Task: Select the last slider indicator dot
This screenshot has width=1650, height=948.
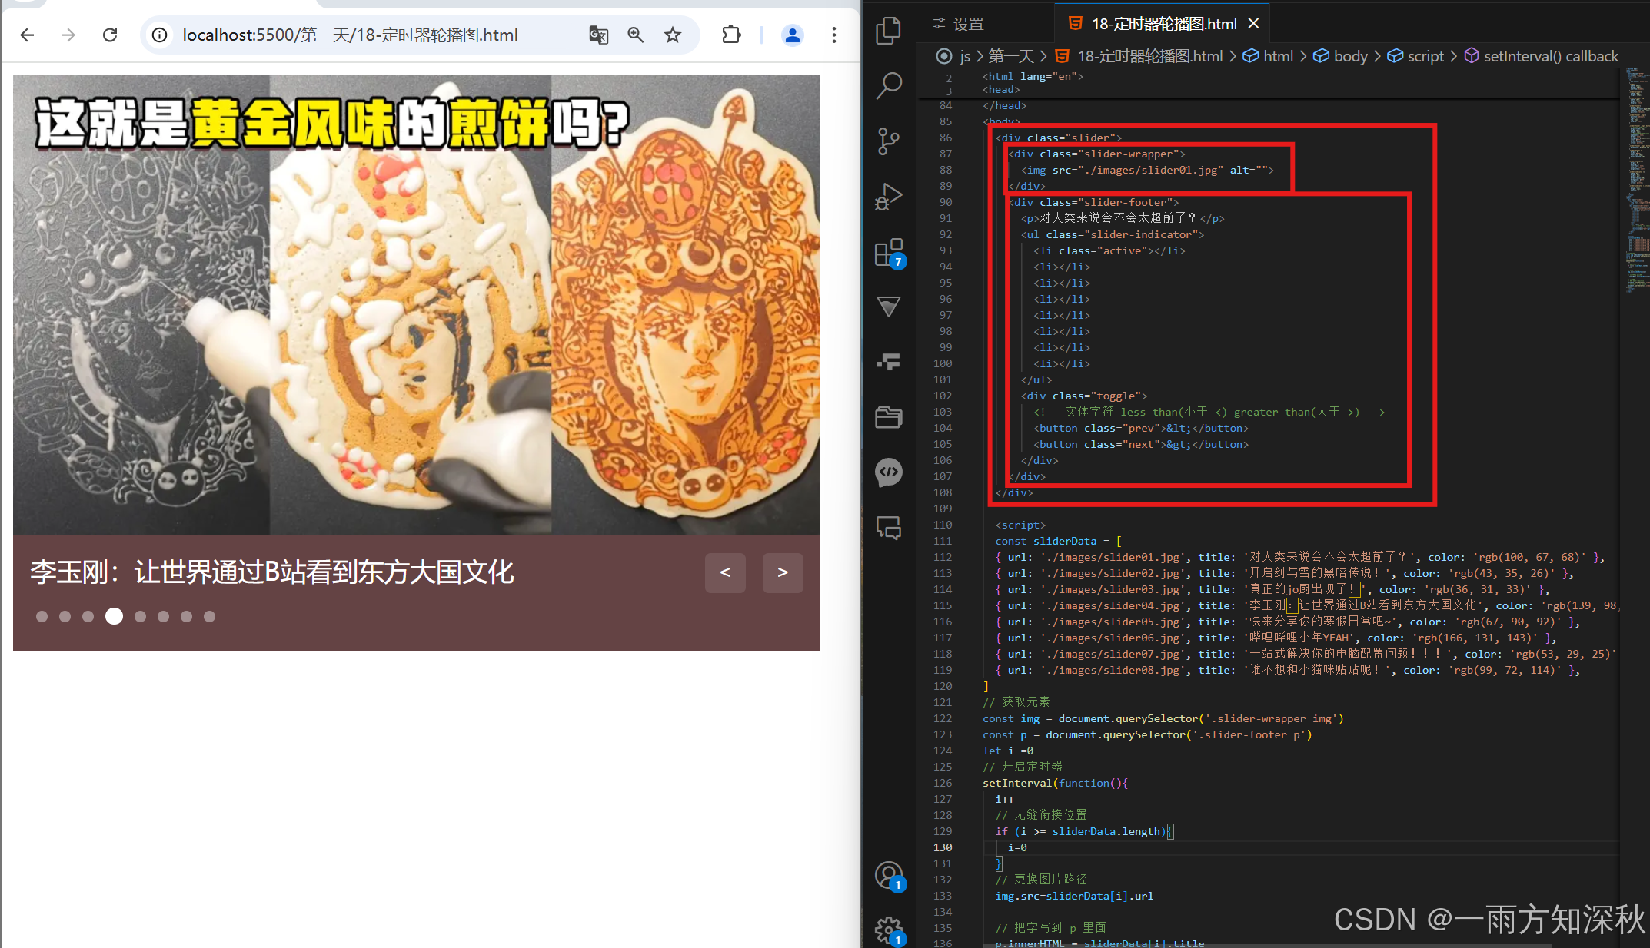Action: coord(209,617)
